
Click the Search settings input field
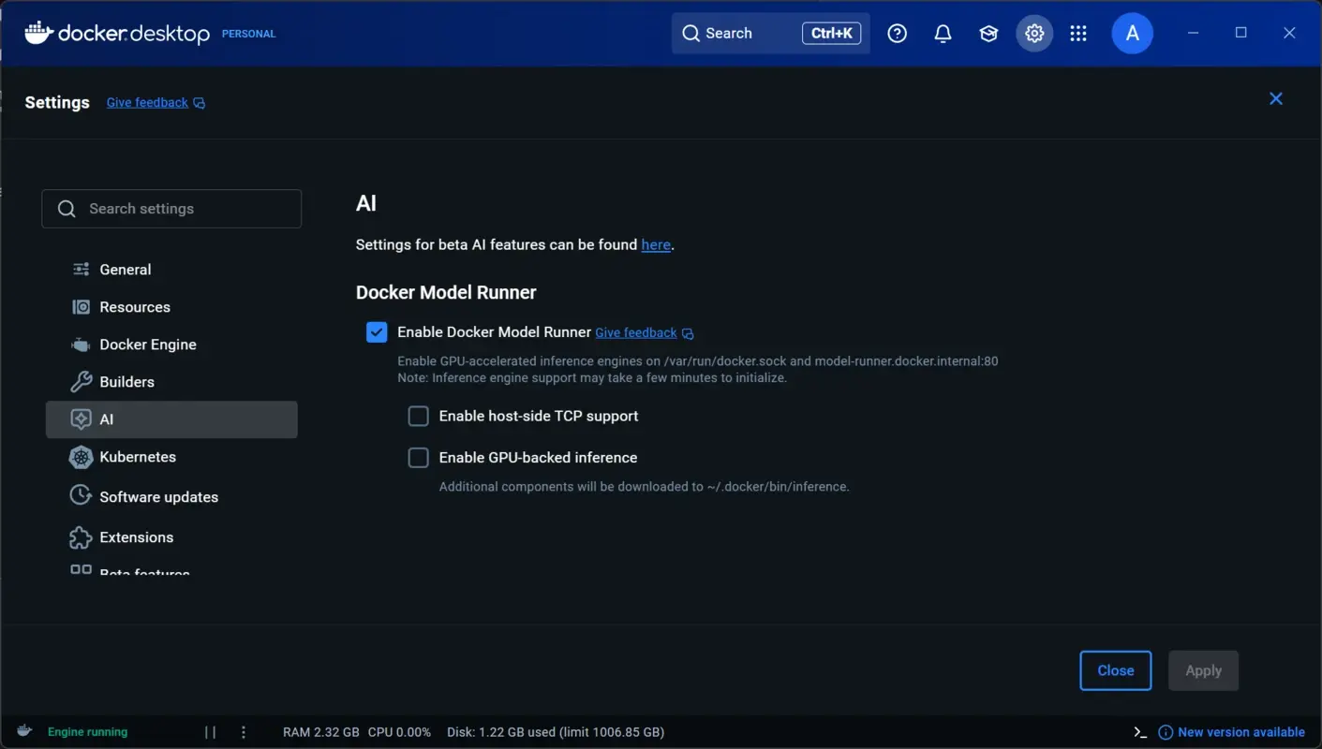(x=171, y=208)
